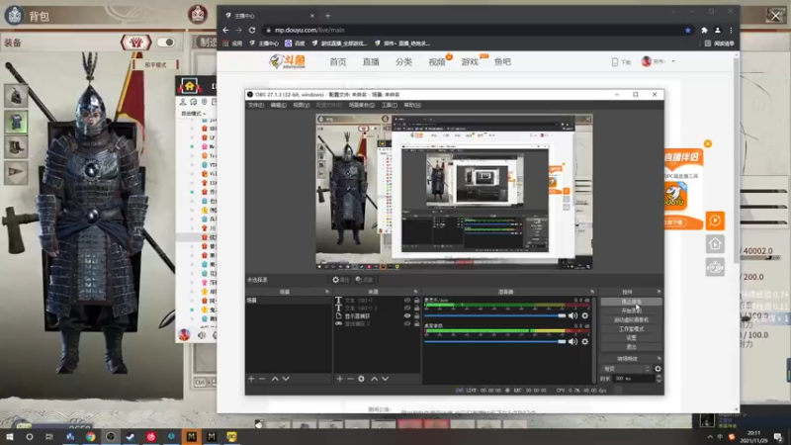Screen dimensions: 791x445
Task: Adjust the Mic/Aux volume slider
Action: point(495,315)
